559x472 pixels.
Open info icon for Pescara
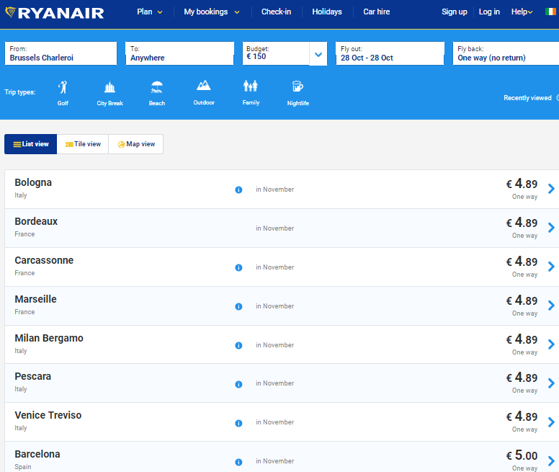tap(238, 384)
